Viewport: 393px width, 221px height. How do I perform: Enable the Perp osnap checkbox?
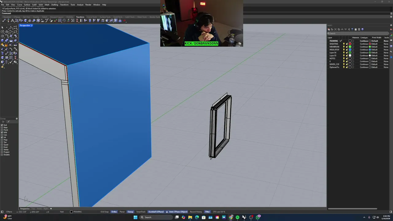[x=2, y=140]
